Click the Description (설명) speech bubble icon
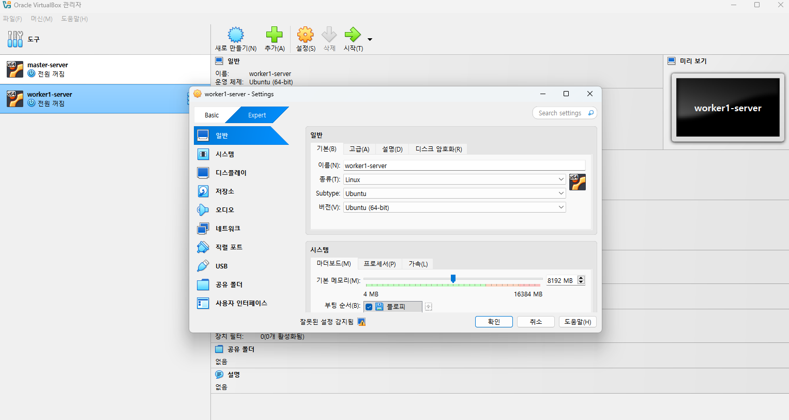Viewport: 789px width, 420px height. 219,374
